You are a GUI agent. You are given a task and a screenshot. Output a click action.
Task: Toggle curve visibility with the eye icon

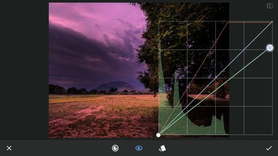tap(139, 148)
